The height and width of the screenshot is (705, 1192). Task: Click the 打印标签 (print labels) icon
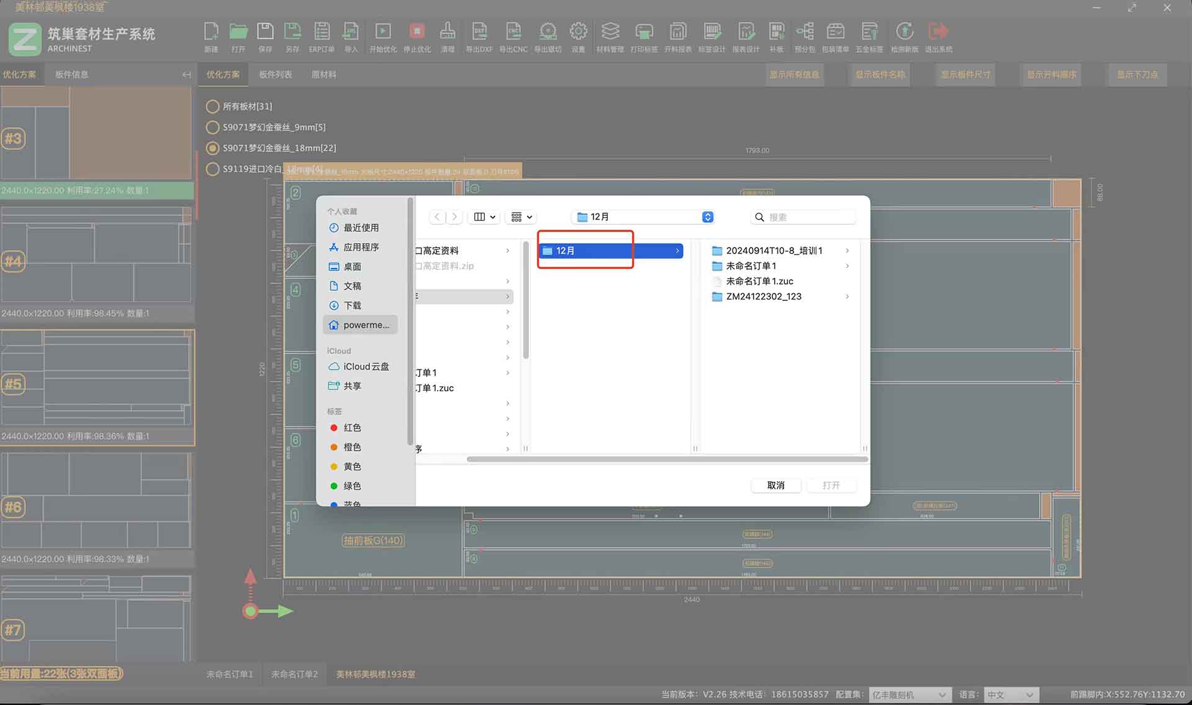[644, 32]
